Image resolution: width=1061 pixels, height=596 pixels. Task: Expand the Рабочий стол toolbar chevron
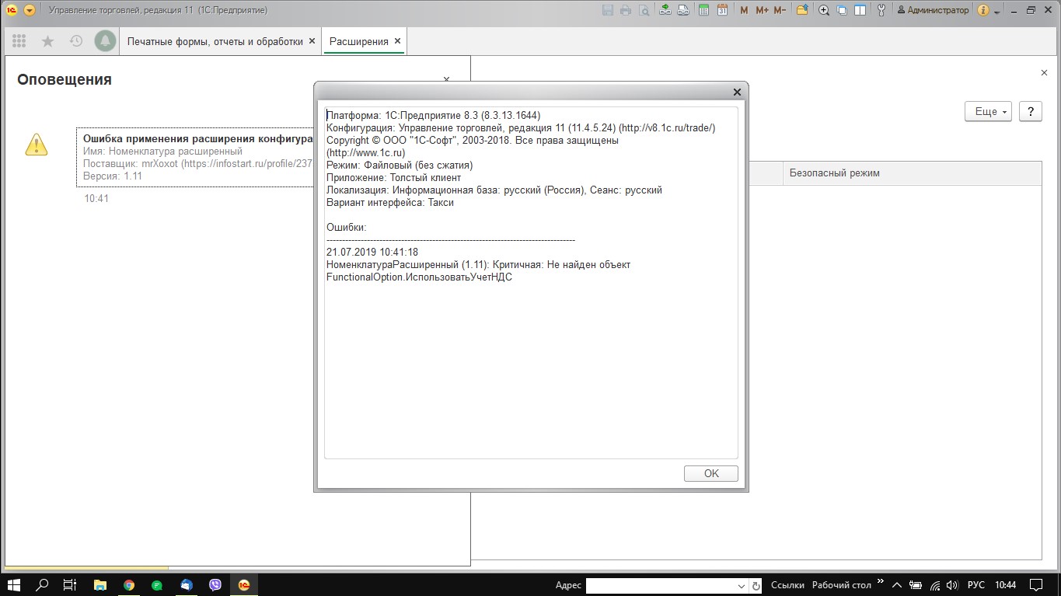pyautogui.click(x=881, y=581)
